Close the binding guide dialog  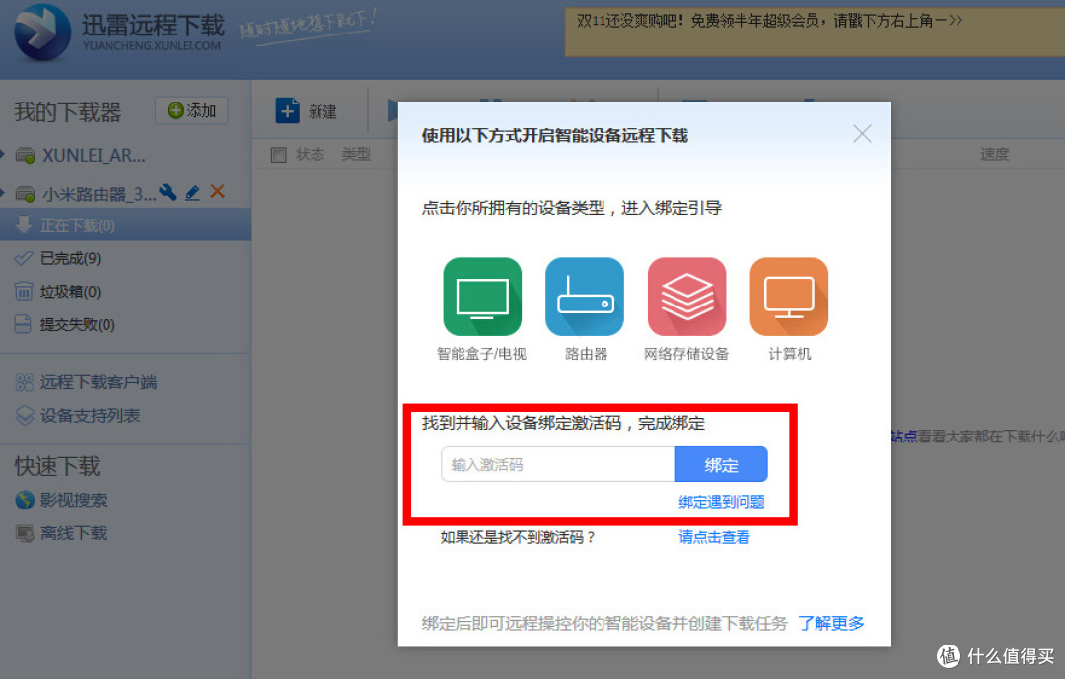[862, 134]
